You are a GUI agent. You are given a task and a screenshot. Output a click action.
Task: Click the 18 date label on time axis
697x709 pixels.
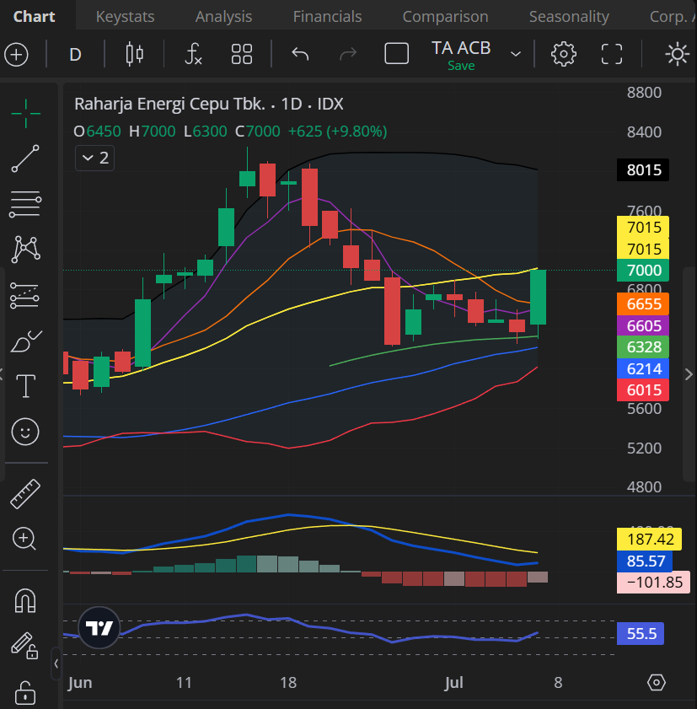(x=288, y=682)
